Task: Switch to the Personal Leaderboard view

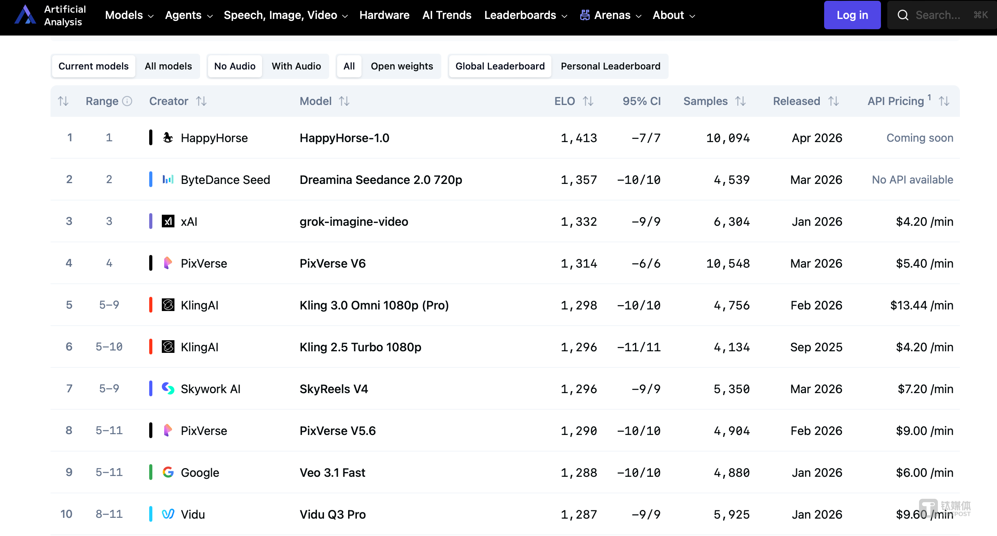Action: click(610, 66)
